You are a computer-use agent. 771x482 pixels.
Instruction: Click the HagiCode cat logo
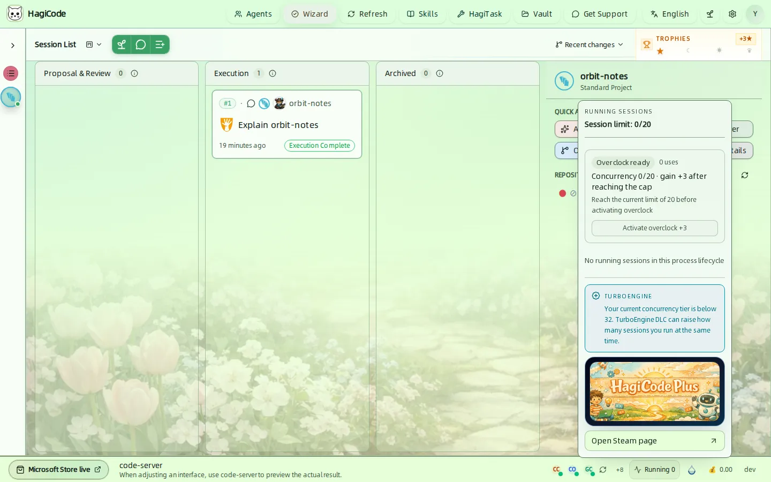[15, 13]
